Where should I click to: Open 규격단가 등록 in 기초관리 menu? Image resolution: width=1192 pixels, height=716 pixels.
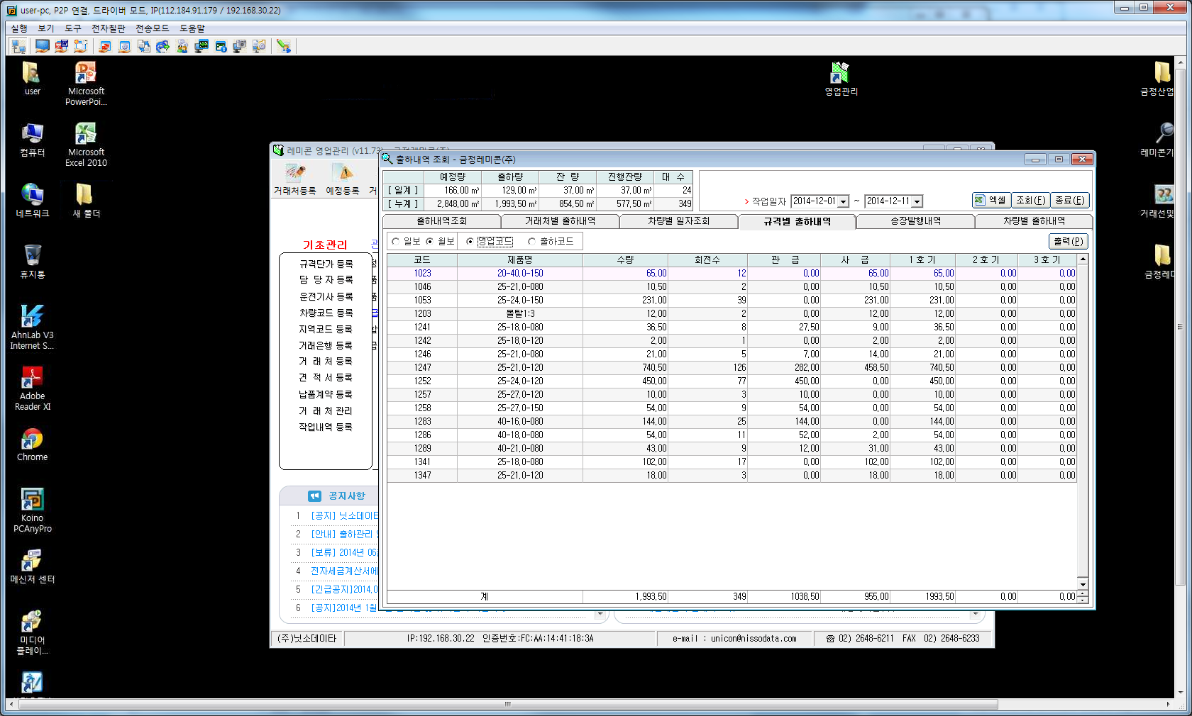coord(326,264)
